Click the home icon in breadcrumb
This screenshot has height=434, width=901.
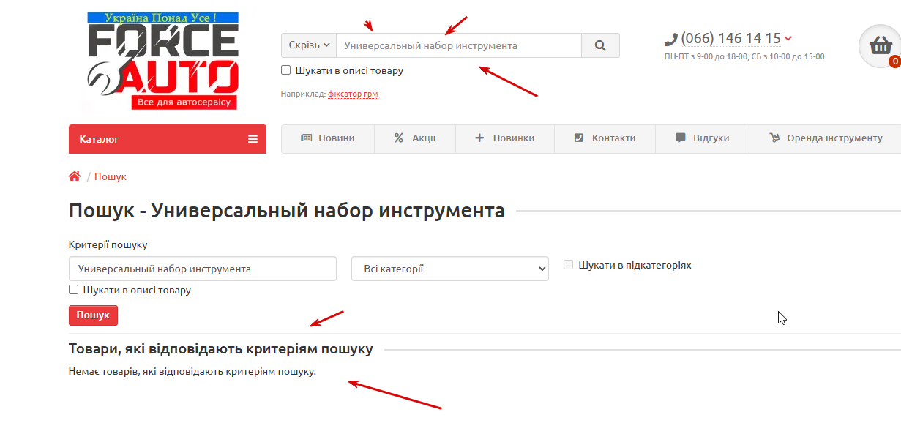(x=74, y=176)
